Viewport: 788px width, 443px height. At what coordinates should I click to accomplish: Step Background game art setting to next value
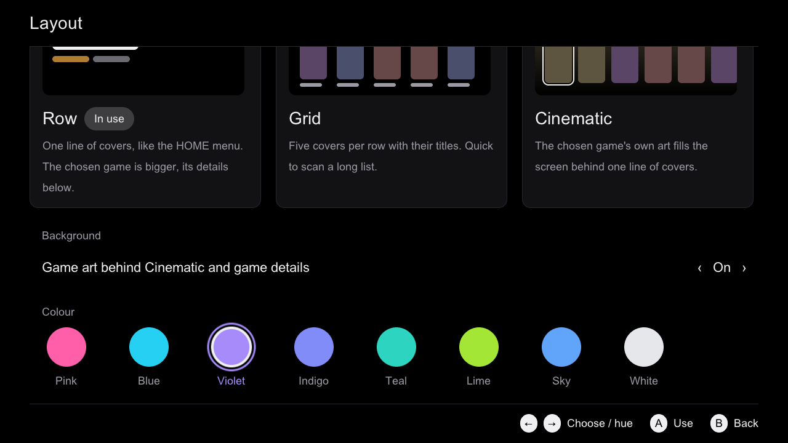point(744,268)
